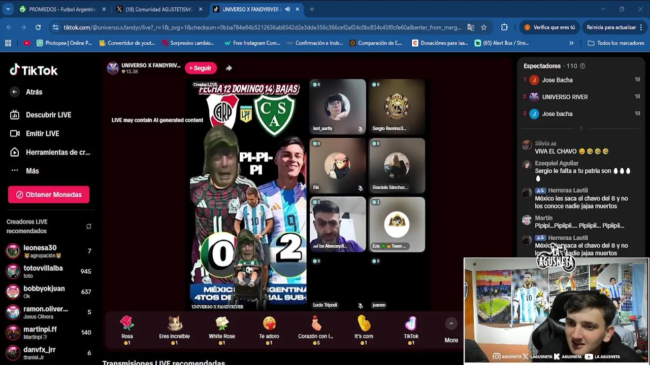Reload the page
Screen dimensions: 650x365
38,27
